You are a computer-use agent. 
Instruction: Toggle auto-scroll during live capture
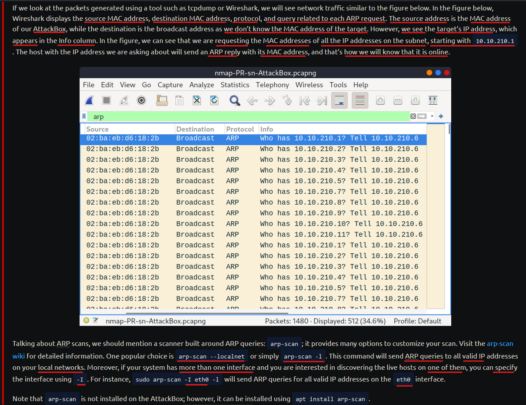pyautogui.click(x=340, y=101)
